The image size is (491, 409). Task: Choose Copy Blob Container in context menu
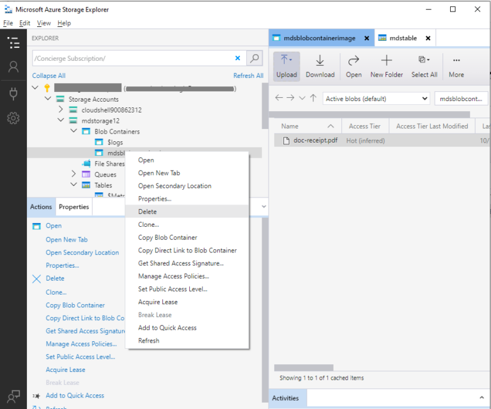pos(187,238)
